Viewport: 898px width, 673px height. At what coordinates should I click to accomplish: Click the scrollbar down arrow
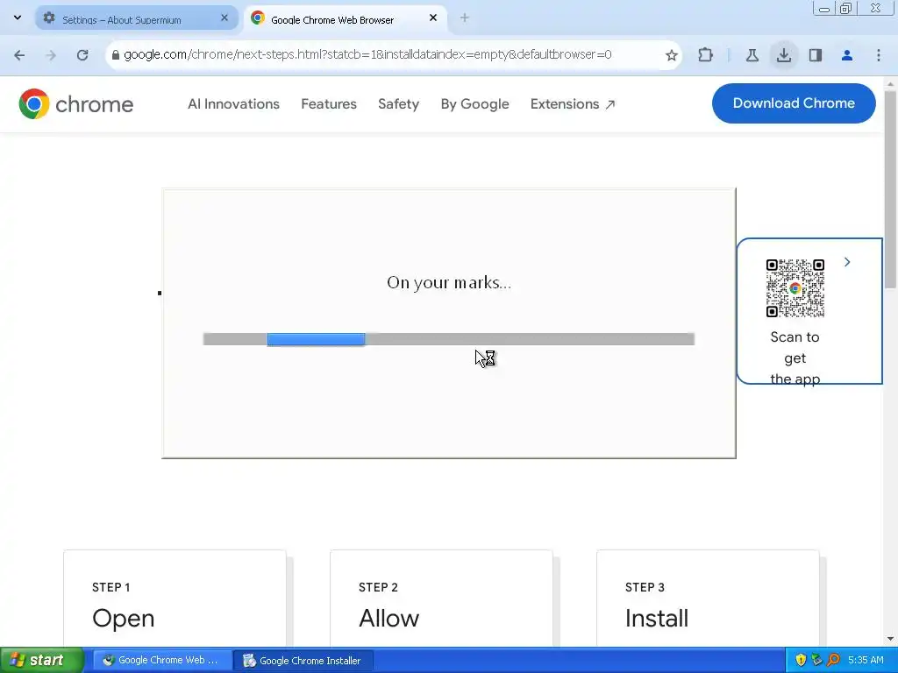click(890, 639)
